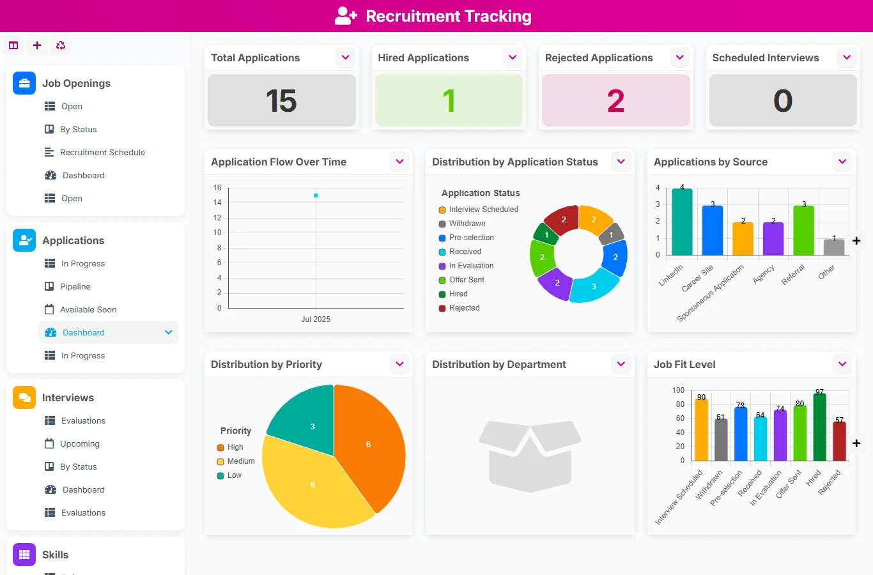Open Distribution by Department dropdown menu
The width and height of the screenshot is (873, 575).
pos(621,364)
